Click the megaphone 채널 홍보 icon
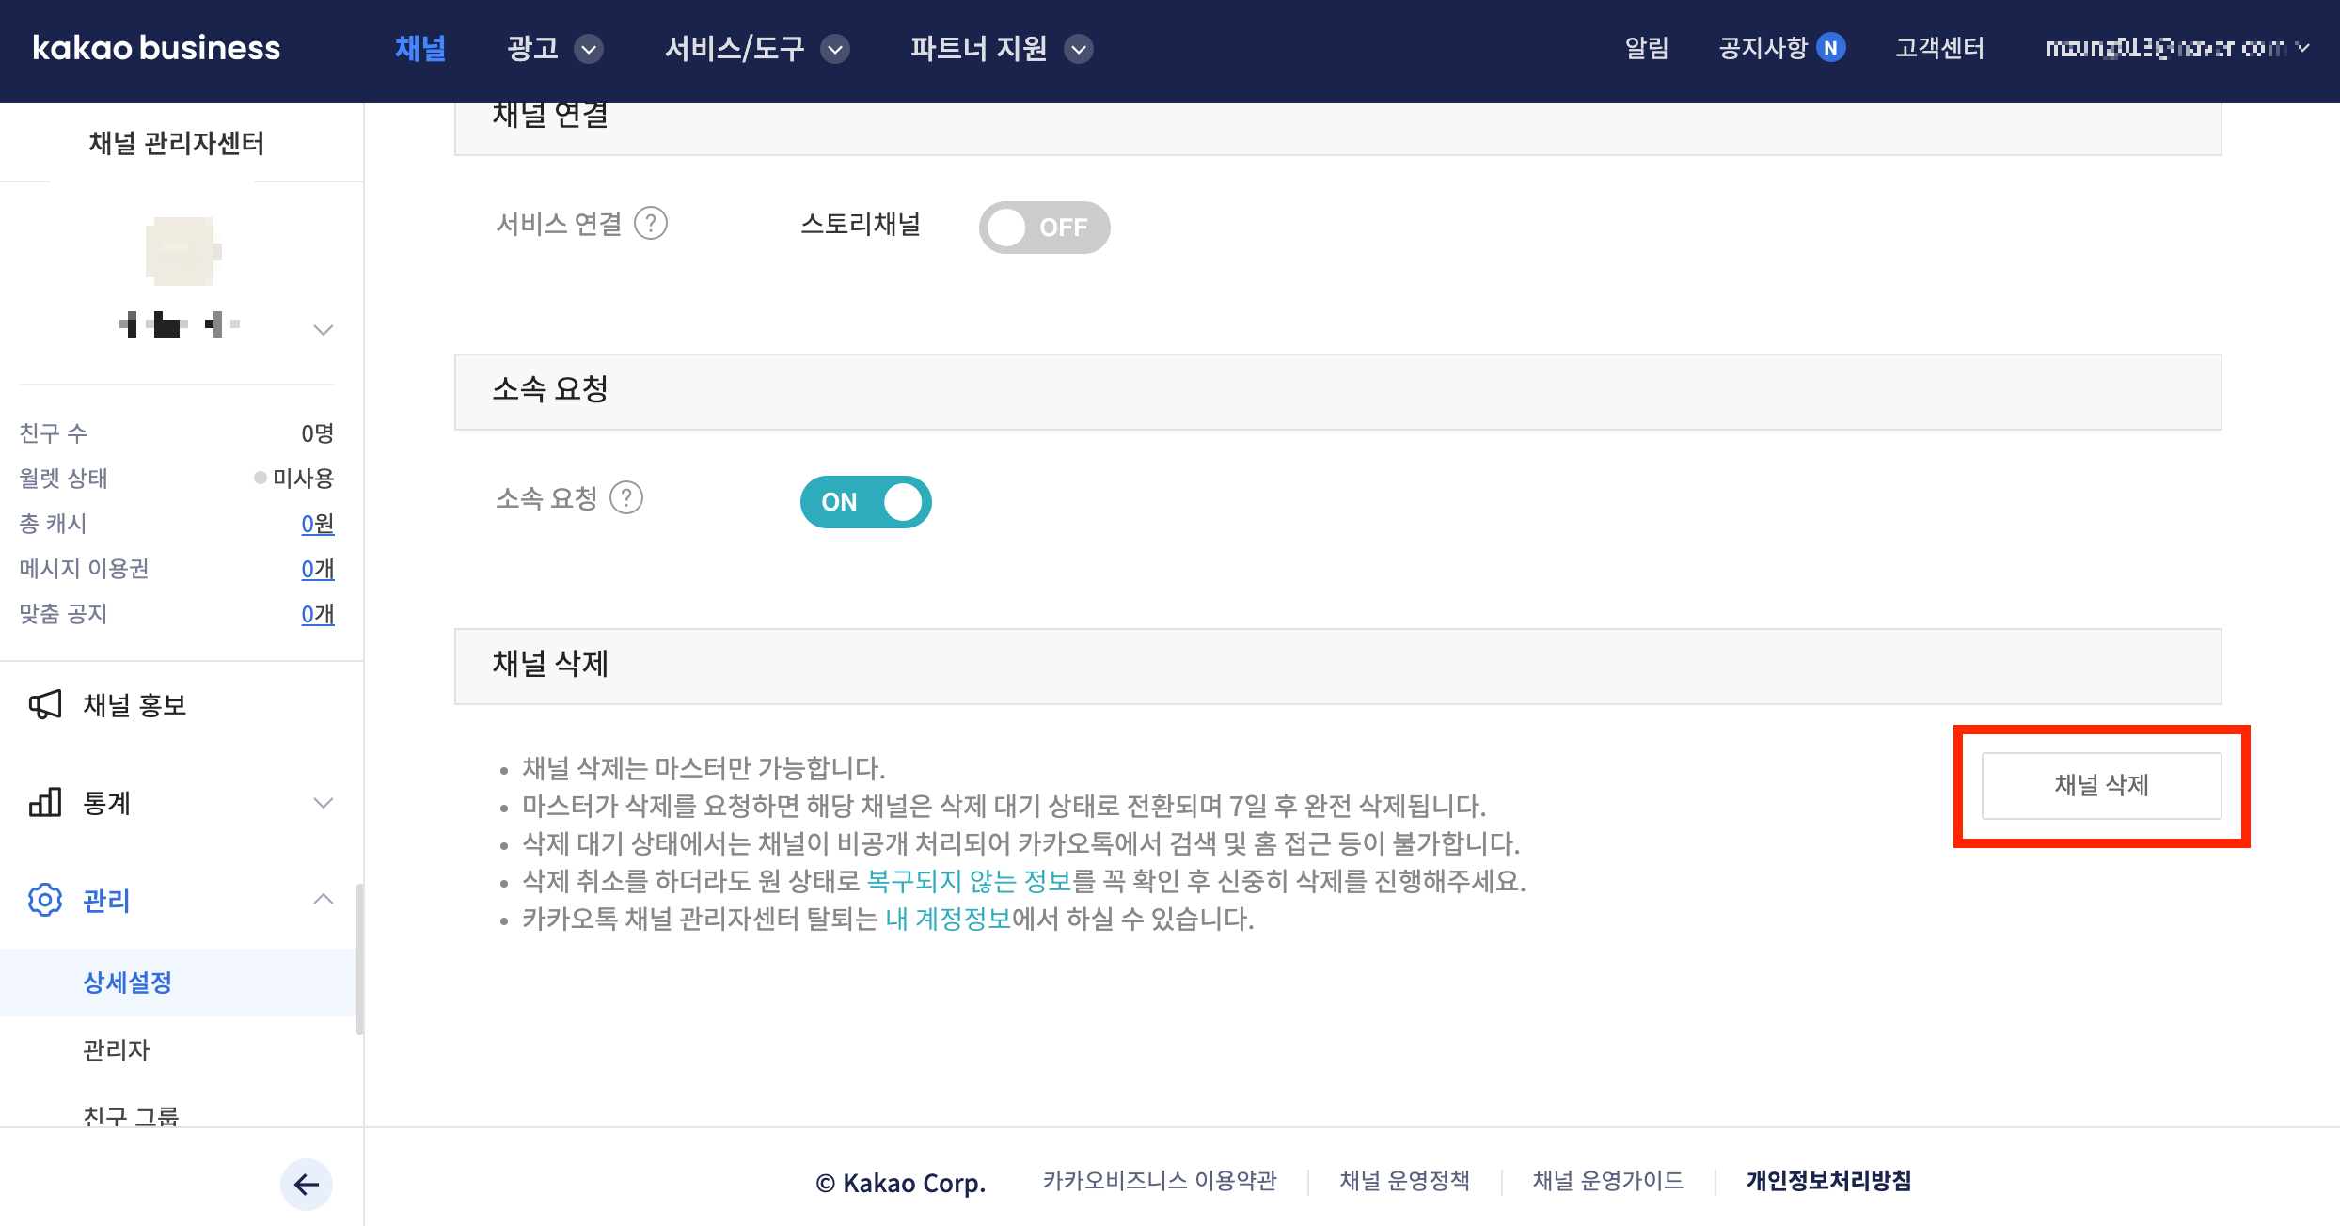The image size is (2340, 1226). (45, 705)
